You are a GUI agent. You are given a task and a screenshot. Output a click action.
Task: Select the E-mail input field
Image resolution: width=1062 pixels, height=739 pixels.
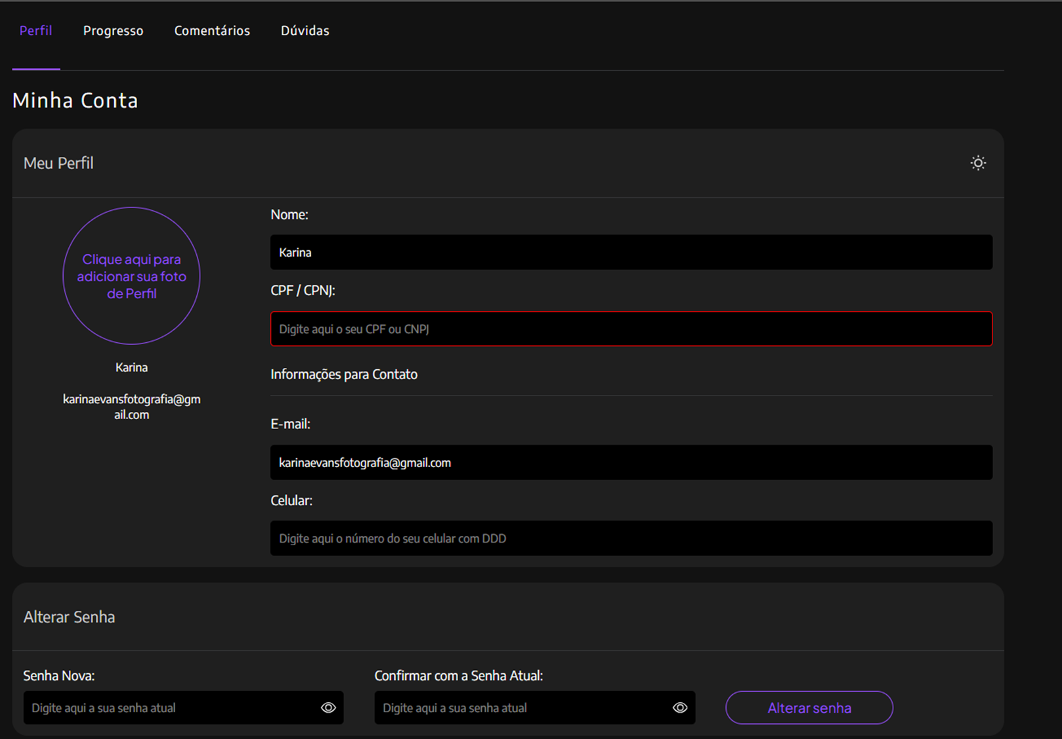click(x=631, y=462)
